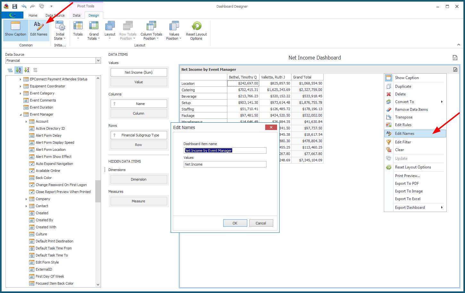Close the Edit Names dialog
465x293 pixels.
tap(271, 127)
